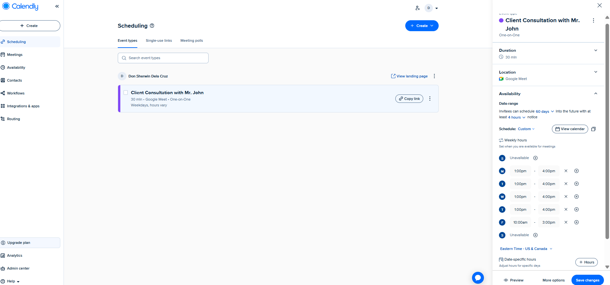Click the purple event color dot
The image size is (610, 285).
pos(501,21)
